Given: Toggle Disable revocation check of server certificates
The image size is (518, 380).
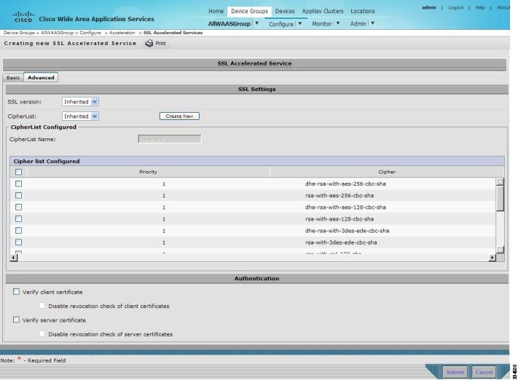Looking at the screenshot, I should point(42,334).
